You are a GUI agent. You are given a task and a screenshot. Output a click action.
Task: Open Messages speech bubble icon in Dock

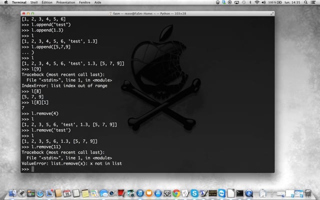[x=103, y=193]
